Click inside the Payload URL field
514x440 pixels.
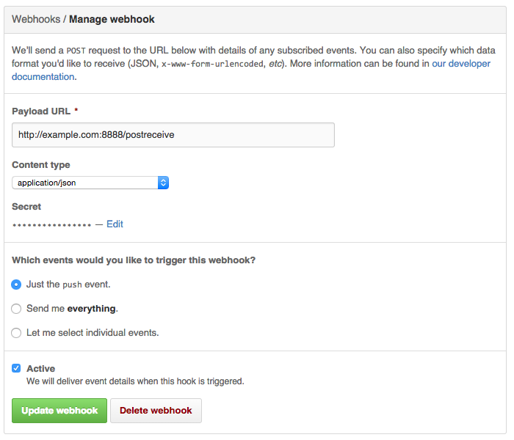173,135
